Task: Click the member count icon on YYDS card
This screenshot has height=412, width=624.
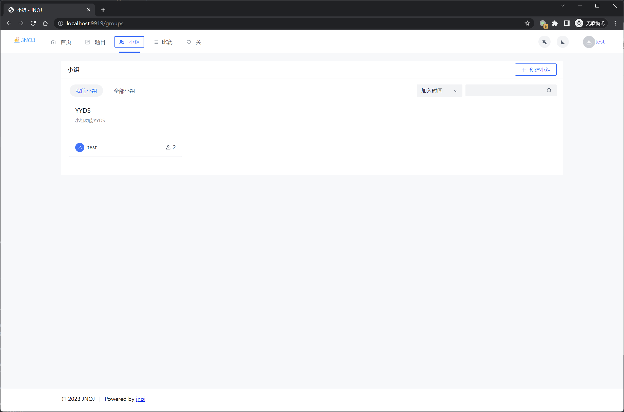Action: [168, 147]
